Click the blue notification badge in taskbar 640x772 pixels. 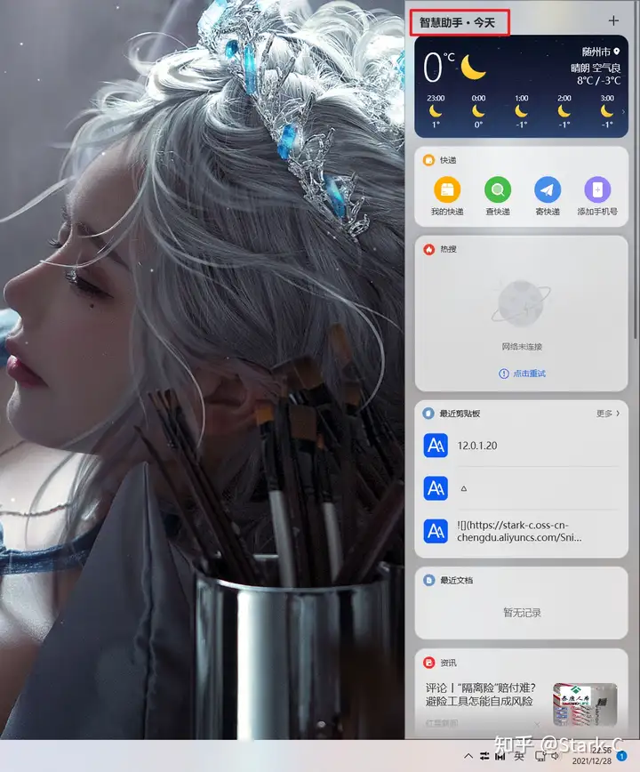click(x=622, y=756)
